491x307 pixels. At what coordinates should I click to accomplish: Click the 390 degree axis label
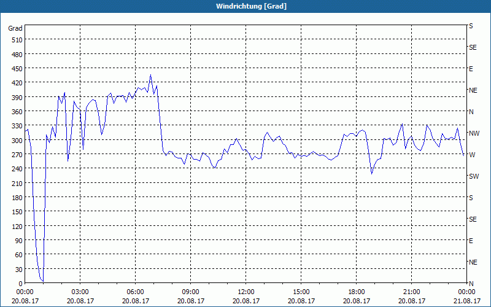click(17, 98)
